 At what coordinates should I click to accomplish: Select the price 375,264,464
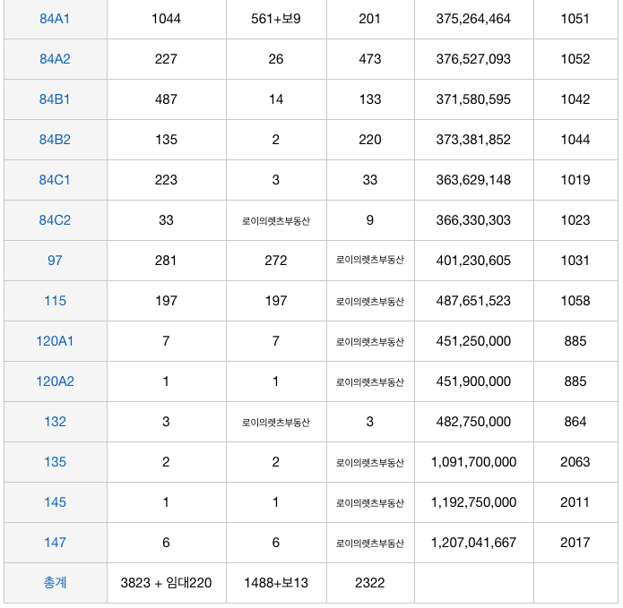click(473, 19)
